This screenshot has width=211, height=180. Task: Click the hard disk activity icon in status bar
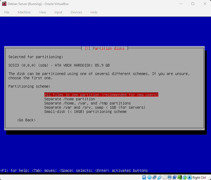144,177
